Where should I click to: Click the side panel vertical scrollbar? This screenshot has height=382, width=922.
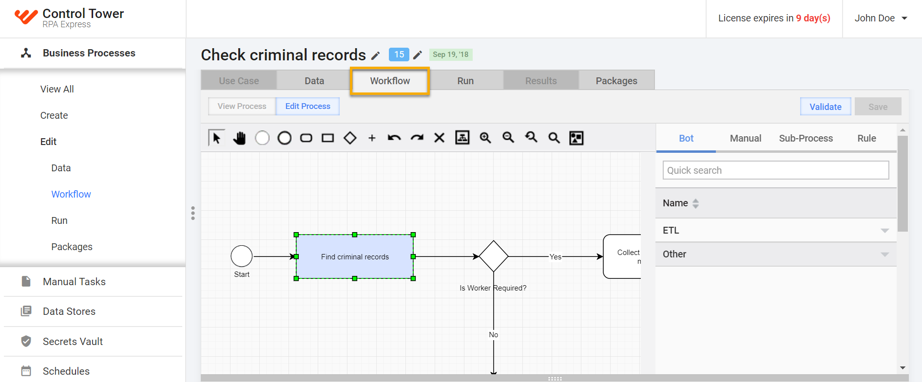(903, 184)
